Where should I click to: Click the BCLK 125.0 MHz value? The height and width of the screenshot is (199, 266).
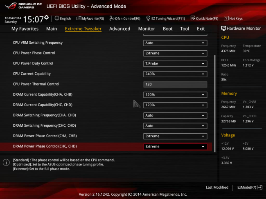[228, 65]
